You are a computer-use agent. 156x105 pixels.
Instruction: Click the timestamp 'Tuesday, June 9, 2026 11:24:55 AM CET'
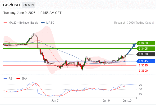(x=33, y=13)
